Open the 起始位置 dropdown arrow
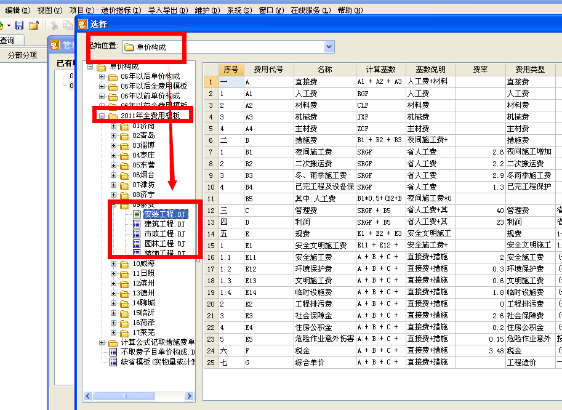Viewport: 562px width, 410px height. point(329,46)
